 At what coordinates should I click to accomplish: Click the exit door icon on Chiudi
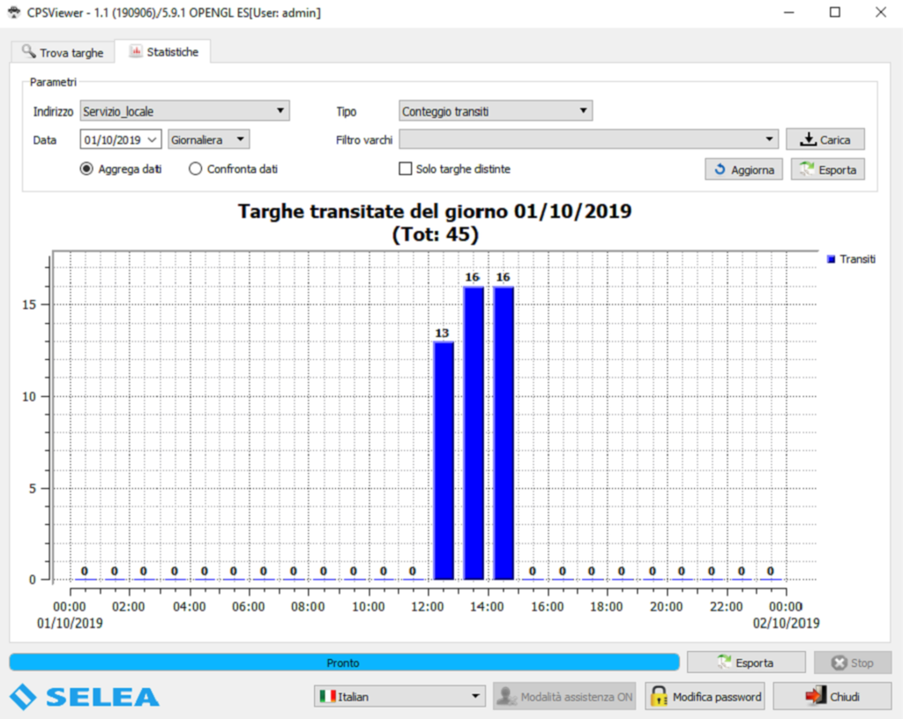pos(815,696)
